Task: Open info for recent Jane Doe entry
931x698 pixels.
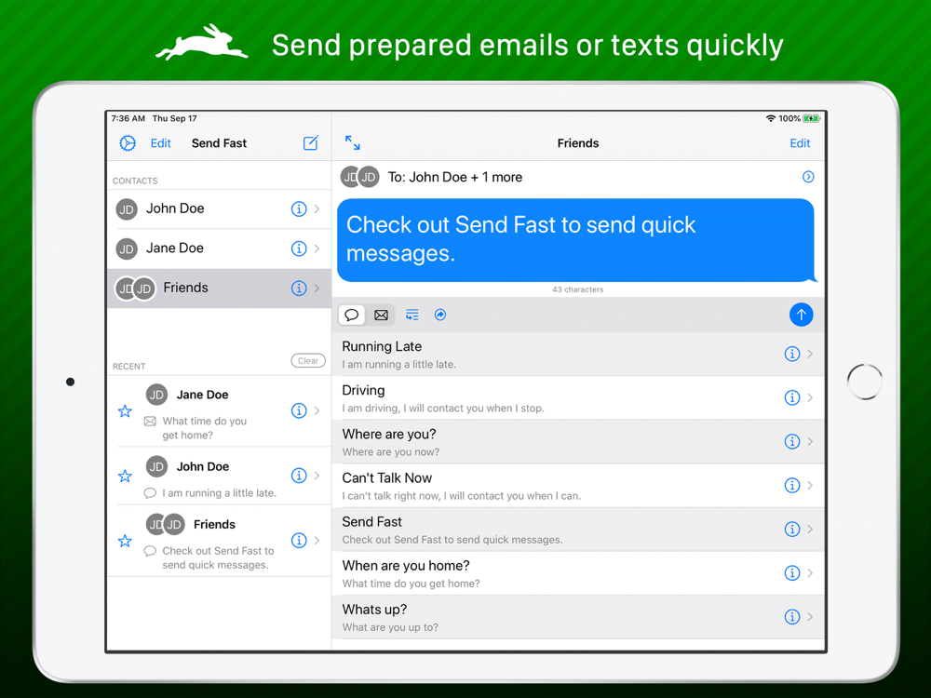Action: coord(299,410)
